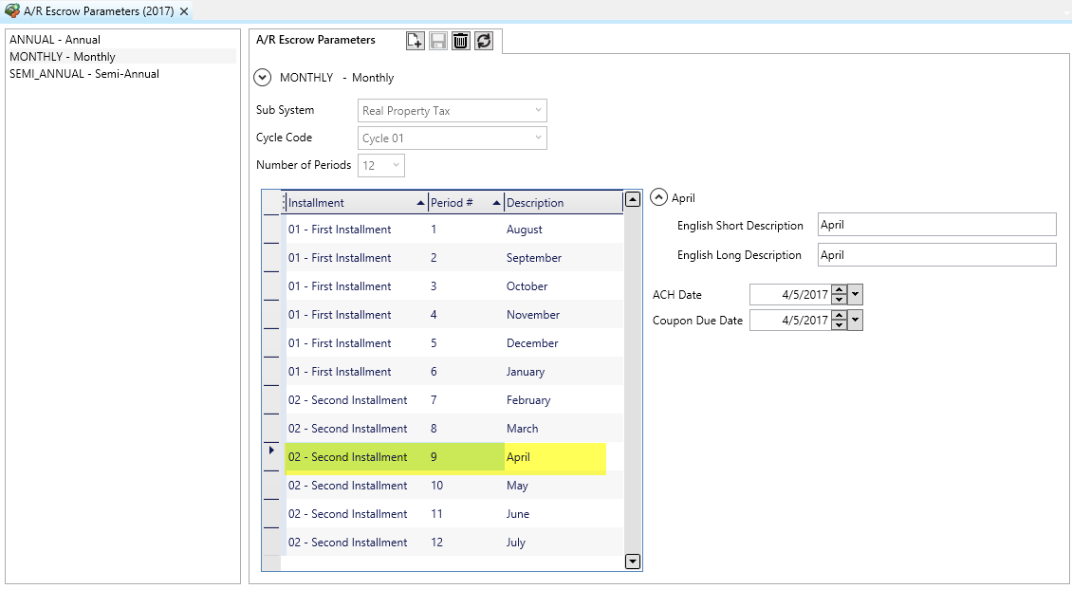Image resolution: width=1072 pixels, height=589 pixels.
Task: Open the ACH Date calendar dropdown
Action: 856,295
